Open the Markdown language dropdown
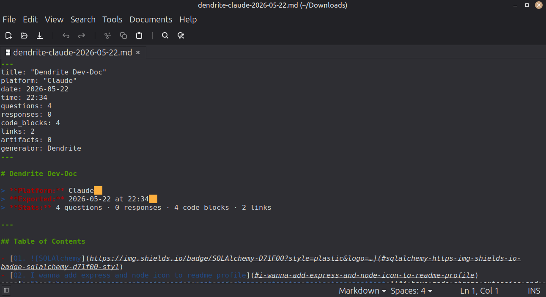This screenshot has width=546, height=297. tap(362, 291)
